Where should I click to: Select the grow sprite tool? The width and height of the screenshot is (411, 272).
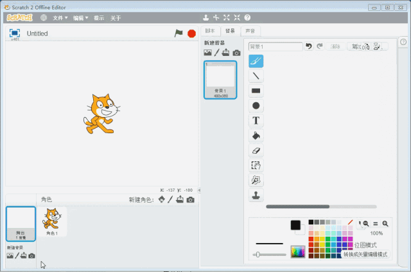click(227, 17)
